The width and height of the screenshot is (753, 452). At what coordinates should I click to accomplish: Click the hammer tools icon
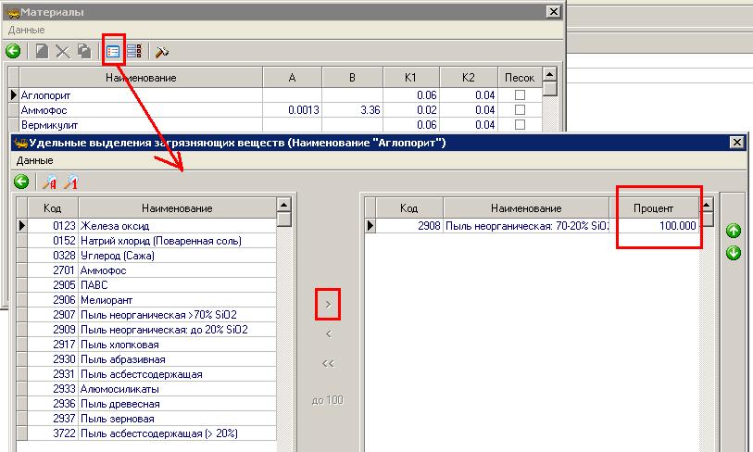click(x=162, y=52)
